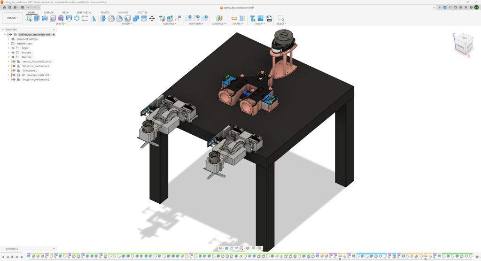Add a new design tab
481x261 pixels.
(440, 8)
